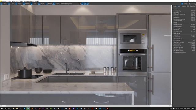Click the Stop render button
196x110 pixels.
coord(186,4)
